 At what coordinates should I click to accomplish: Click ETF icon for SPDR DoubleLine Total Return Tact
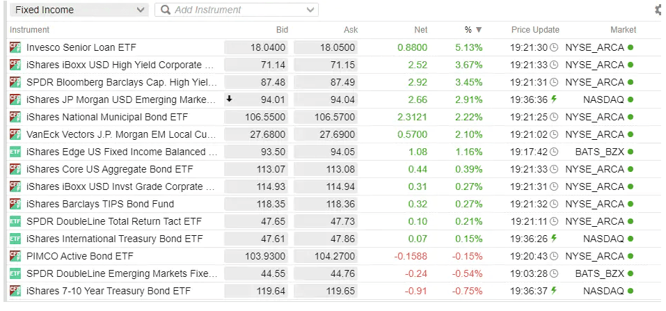[x=15, y=221]
